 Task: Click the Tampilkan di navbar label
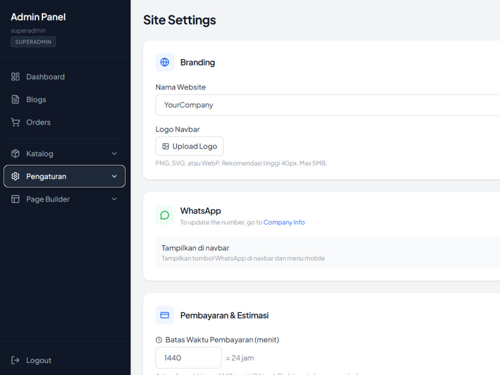tap(195, 248)
